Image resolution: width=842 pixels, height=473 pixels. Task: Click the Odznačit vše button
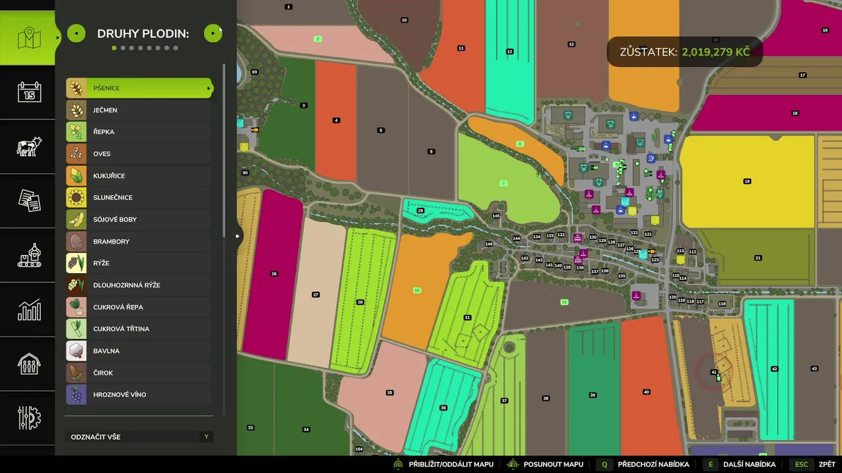point(139,437)
